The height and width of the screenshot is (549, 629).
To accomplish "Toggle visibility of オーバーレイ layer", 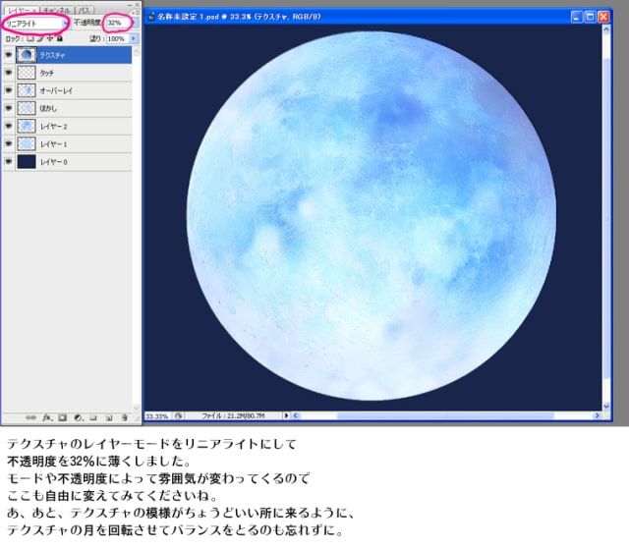I will (8, 90).
